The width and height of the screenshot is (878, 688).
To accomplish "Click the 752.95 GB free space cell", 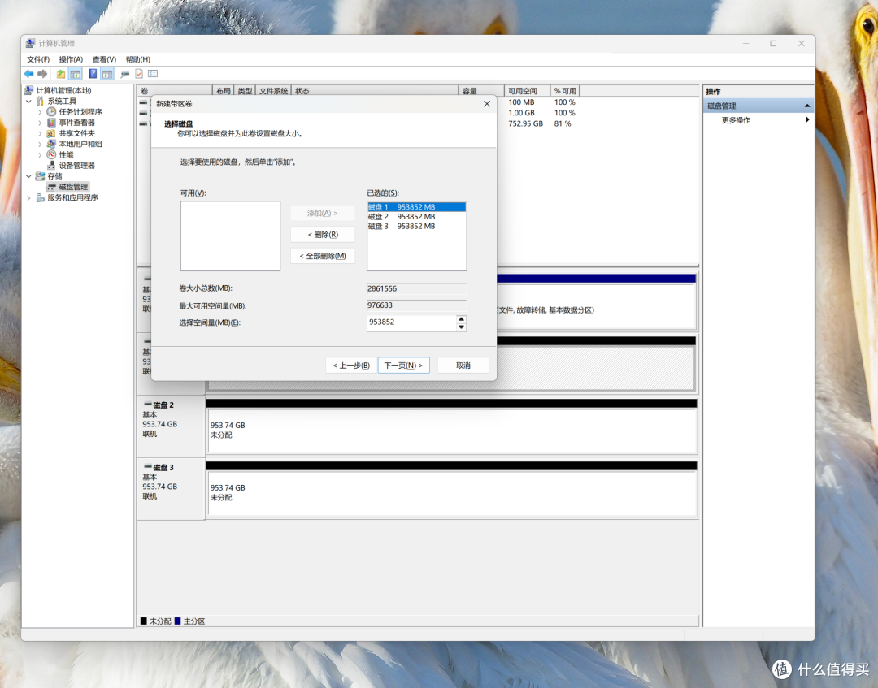I will coord(525,123).
